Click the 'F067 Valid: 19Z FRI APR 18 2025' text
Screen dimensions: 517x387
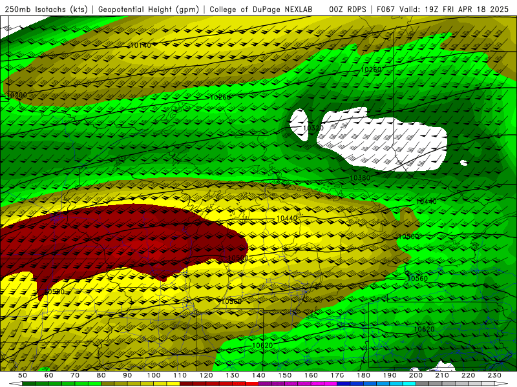click(x=443, y=9)
